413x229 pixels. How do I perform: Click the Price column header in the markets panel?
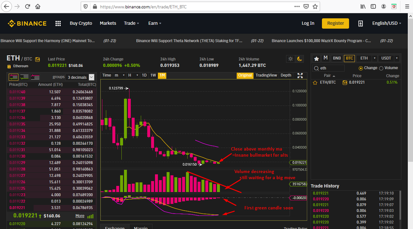tap(357, 76)
